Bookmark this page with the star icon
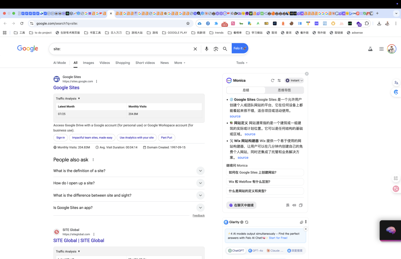Image resolution: width=401 pixels, height=259 pixels. [x=188, y=23]
